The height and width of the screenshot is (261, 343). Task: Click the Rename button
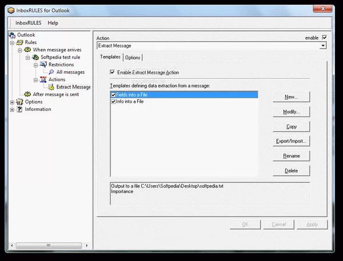tap(291, 156)
